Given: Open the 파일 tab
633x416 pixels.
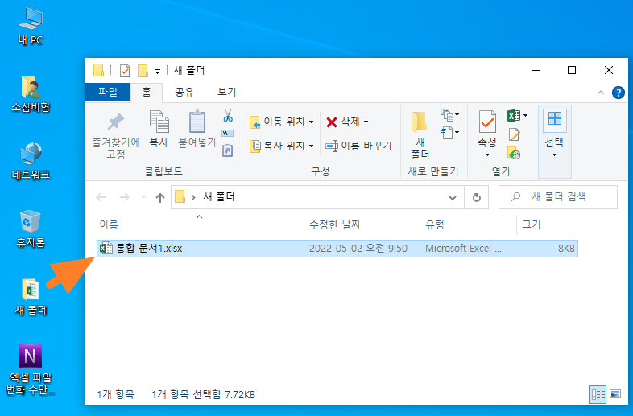Looking at the screenshot, I should coord(108,92).
